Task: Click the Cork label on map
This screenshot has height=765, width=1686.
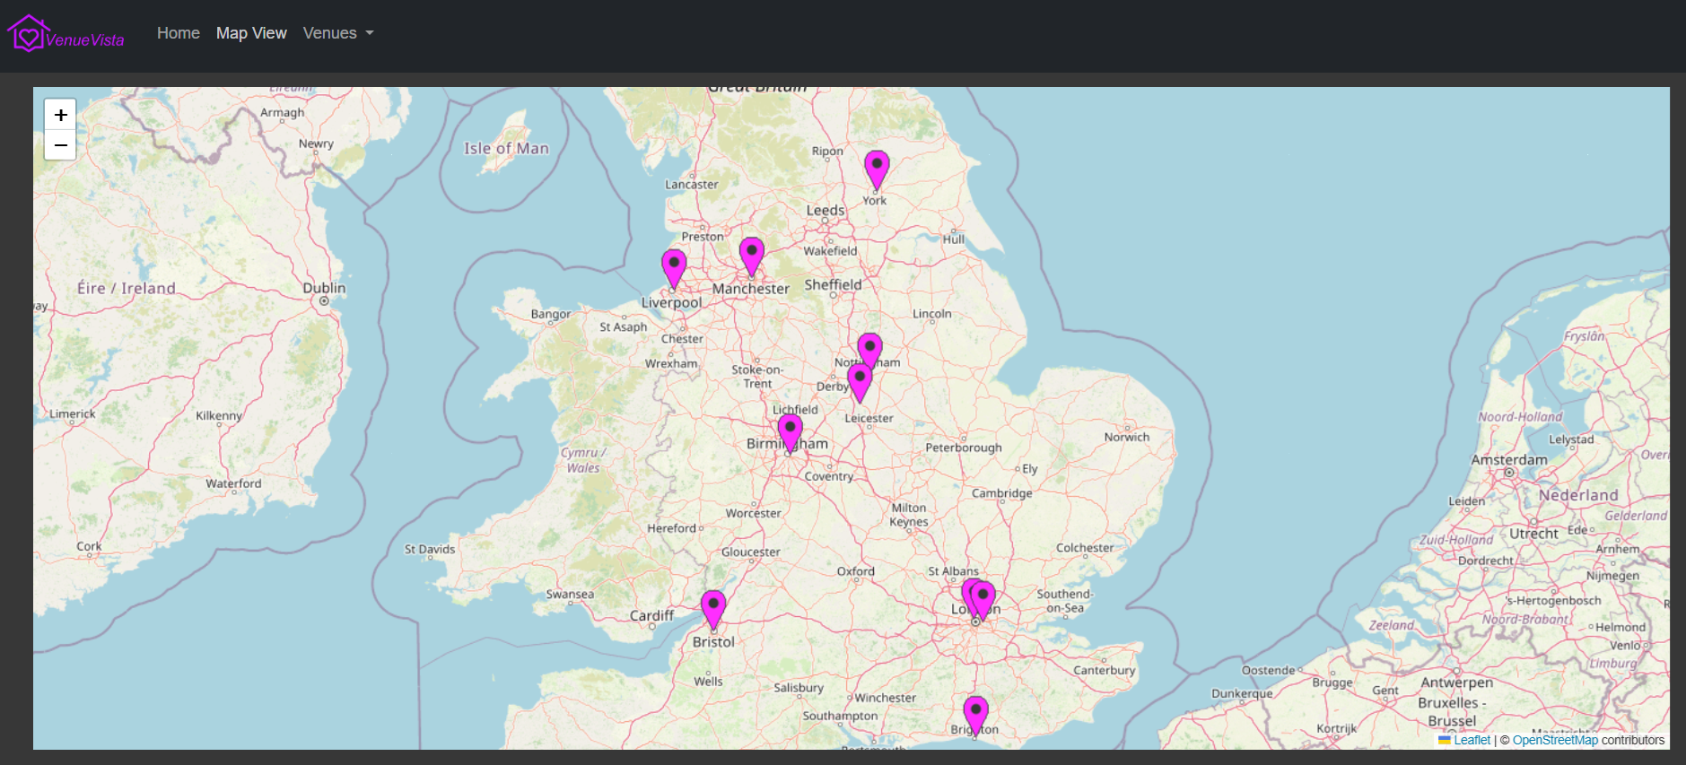Action: point(89,546)
